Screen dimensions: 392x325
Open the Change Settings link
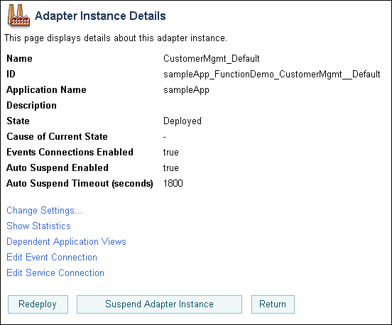(44, 211)
